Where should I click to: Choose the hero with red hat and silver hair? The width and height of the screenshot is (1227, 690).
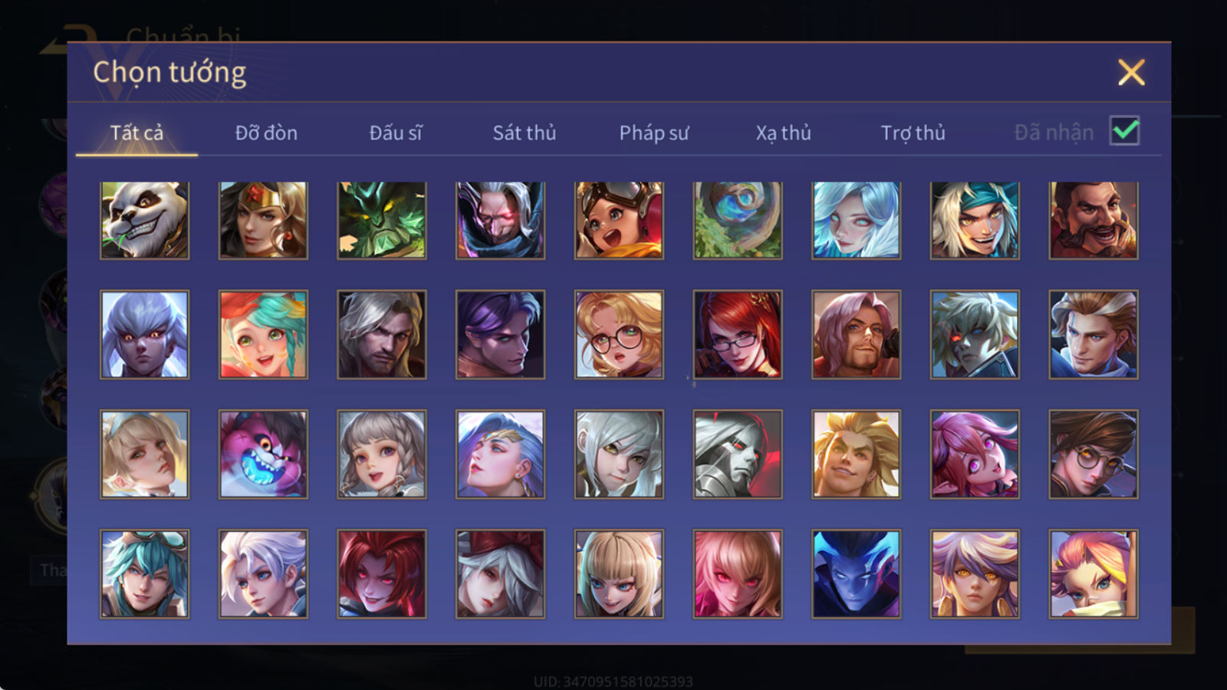click(x=500, y=573)
